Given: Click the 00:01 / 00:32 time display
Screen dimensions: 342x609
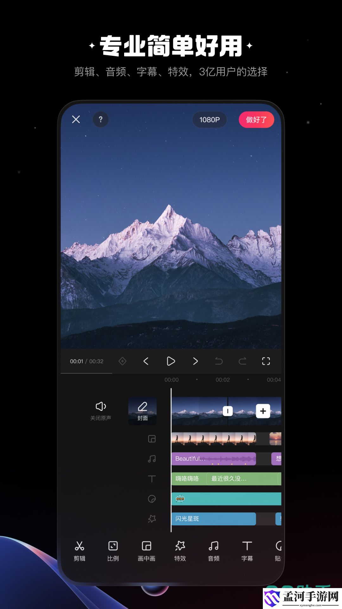Looking at the screenshot, I should 87,361.
